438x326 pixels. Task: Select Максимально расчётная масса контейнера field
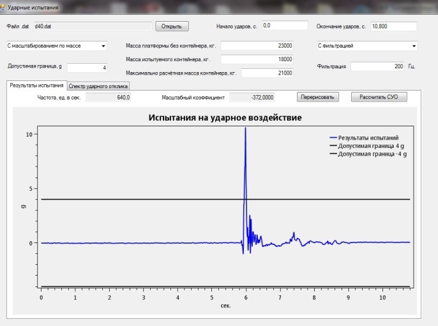[x=267, y=73]
